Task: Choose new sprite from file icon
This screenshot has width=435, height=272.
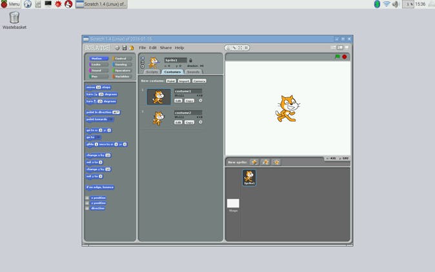Action: pyautogui.click(x=265, y=162)
